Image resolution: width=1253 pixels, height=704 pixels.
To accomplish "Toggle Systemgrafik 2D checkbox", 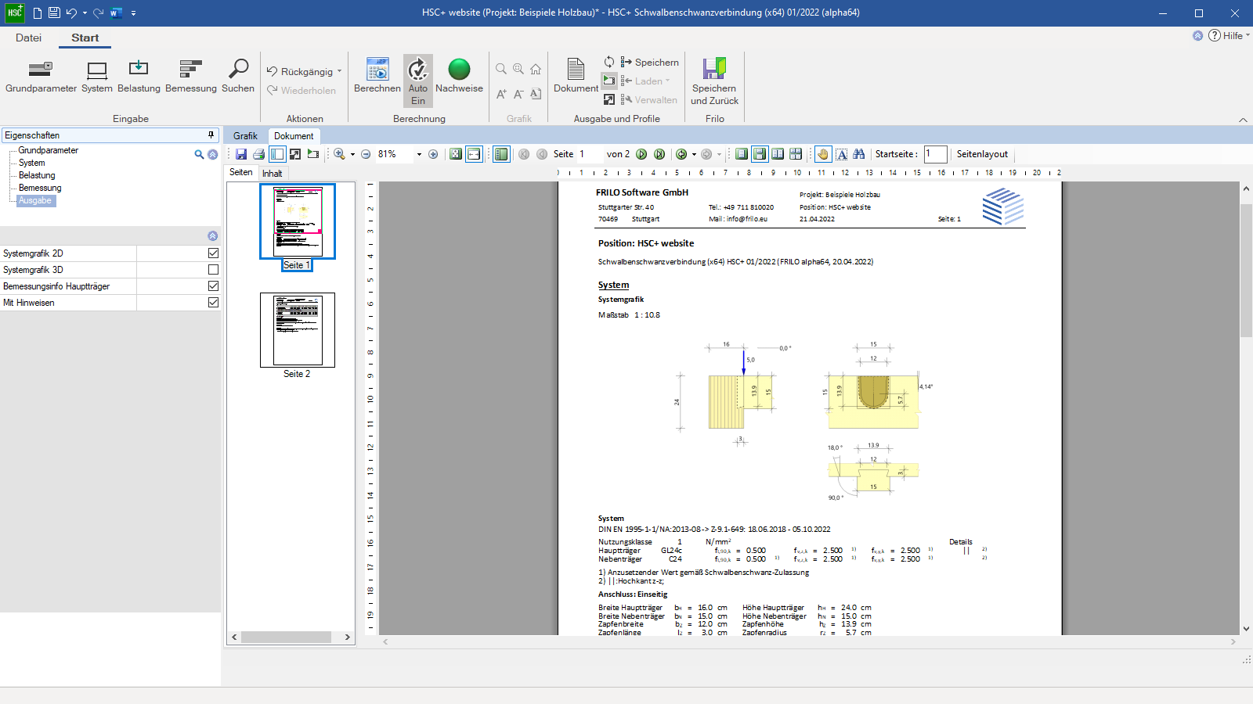I will click(213, 253).
